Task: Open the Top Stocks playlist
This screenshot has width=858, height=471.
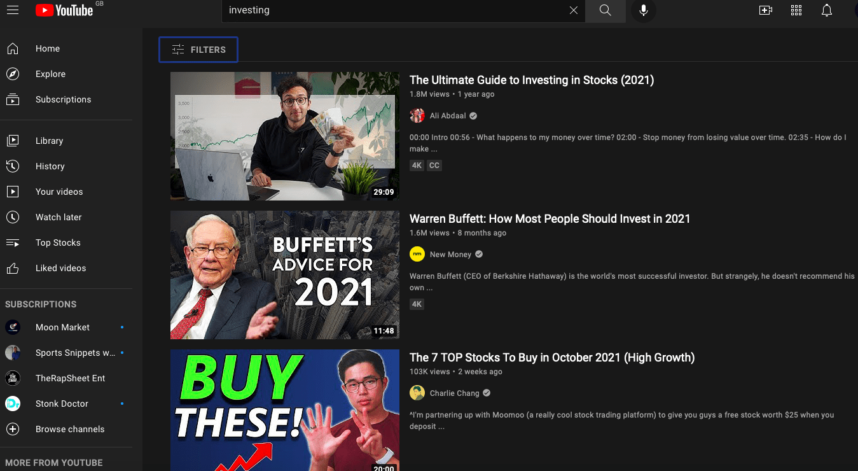Action: coord(66,243)
